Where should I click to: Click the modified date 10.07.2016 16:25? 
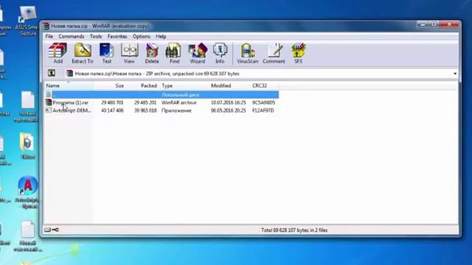coord(228,102)
